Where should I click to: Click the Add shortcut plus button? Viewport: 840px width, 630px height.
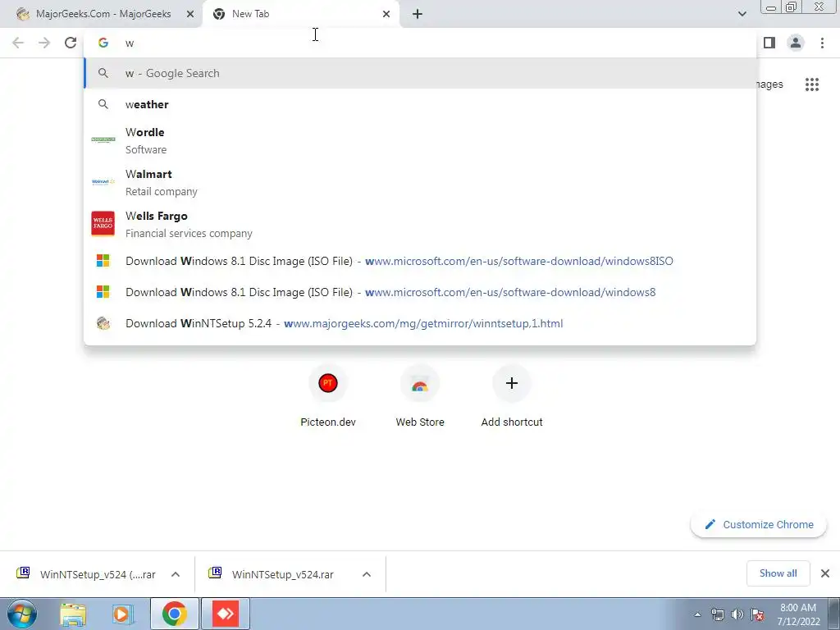click(x=512, y=383)
